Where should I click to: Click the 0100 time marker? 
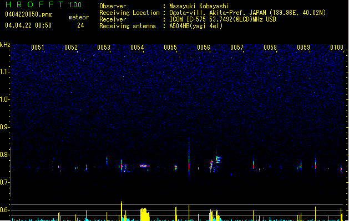coord(337,48)
